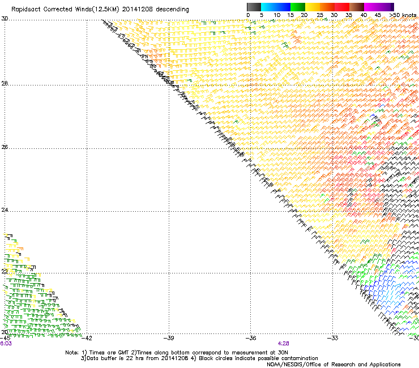The height and width of the screenshot is (368, 419).
Task: Click the magenta-purple 40-50 knots color segment
Action: (379, 7)
